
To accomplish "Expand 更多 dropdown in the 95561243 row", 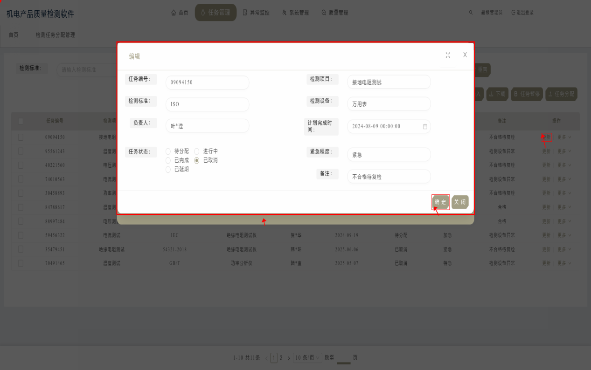I will (x=564, y=151).
